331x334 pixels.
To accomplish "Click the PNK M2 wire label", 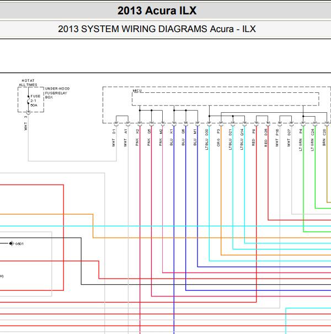I will click(161, 138).
